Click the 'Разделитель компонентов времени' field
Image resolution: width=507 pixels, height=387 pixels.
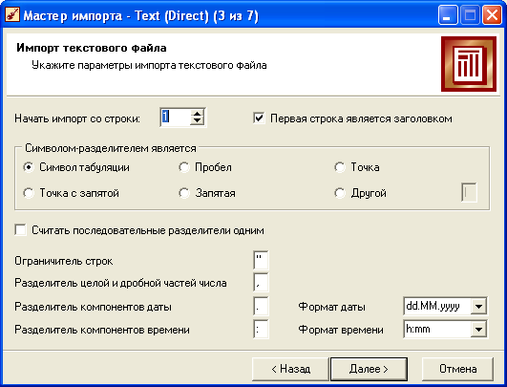point(261,330)
